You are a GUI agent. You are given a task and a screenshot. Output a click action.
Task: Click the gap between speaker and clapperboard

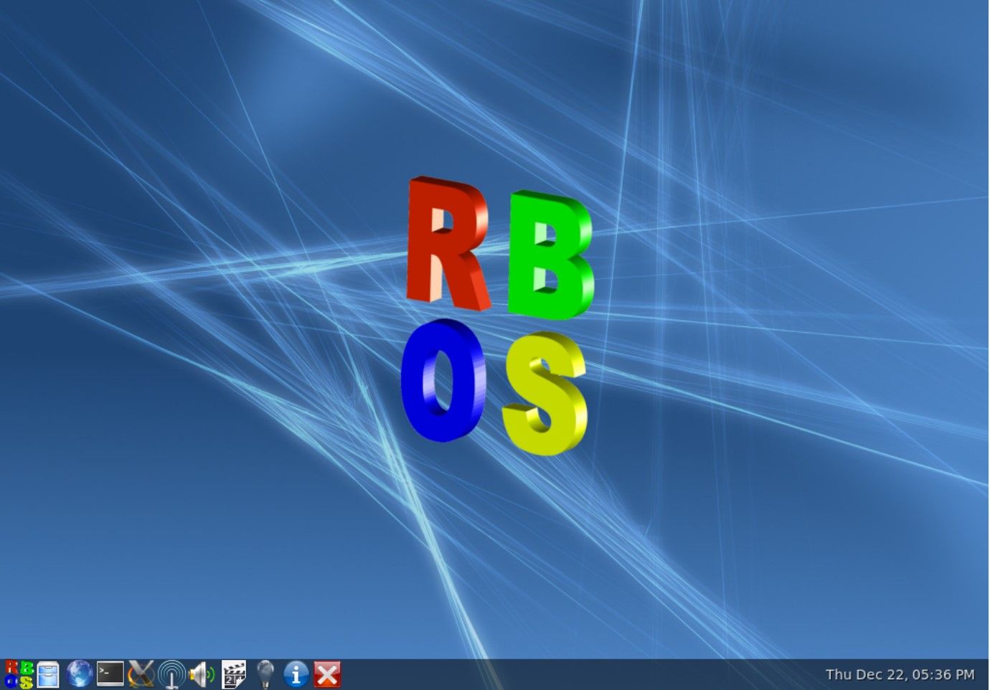pyautogui.click(x=217, y=675)
